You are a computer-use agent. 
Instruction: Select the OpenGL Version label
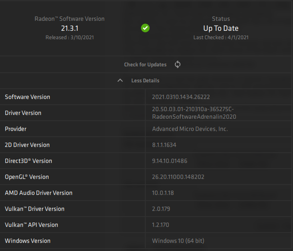[27, 177]
